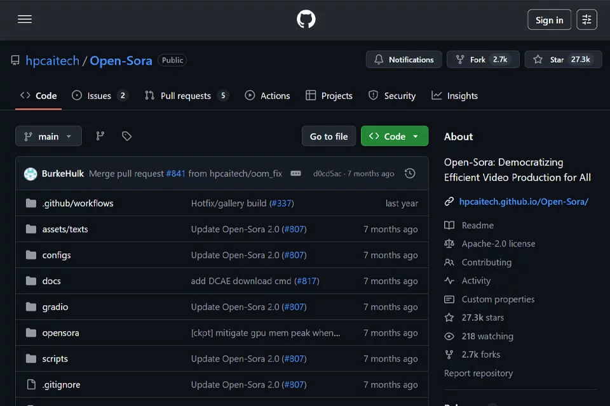Open commit history clock icon
Viewport: 610px width, 406px height.
coord(410,173)
